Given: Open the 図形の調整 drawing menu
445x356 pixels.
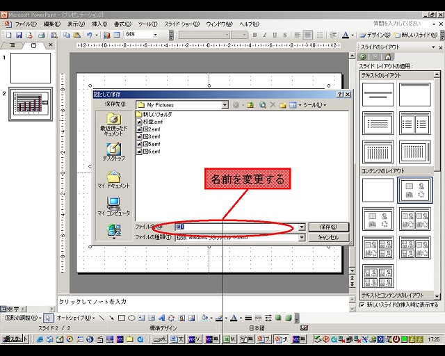Looking at the screenshot, I should pos(23,318).
